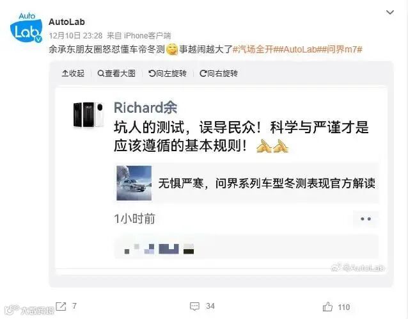
Task: Open the AutoLab profile avatar
Action: [x=26, y=28]
